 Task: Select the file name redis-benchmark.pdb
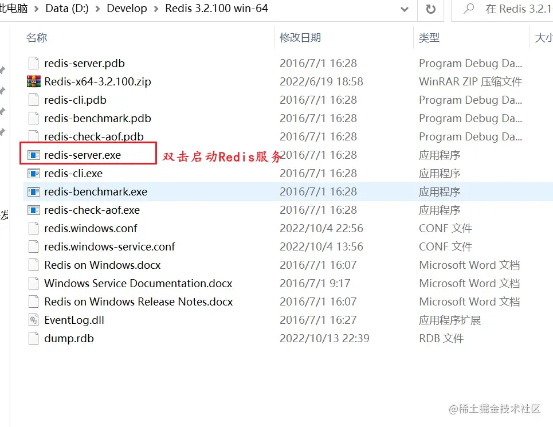[97, 119]
